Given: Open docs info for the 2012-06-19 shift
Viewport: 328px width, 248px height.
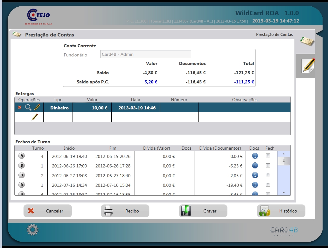Looking at the screenshot, I should click(255, 156).
